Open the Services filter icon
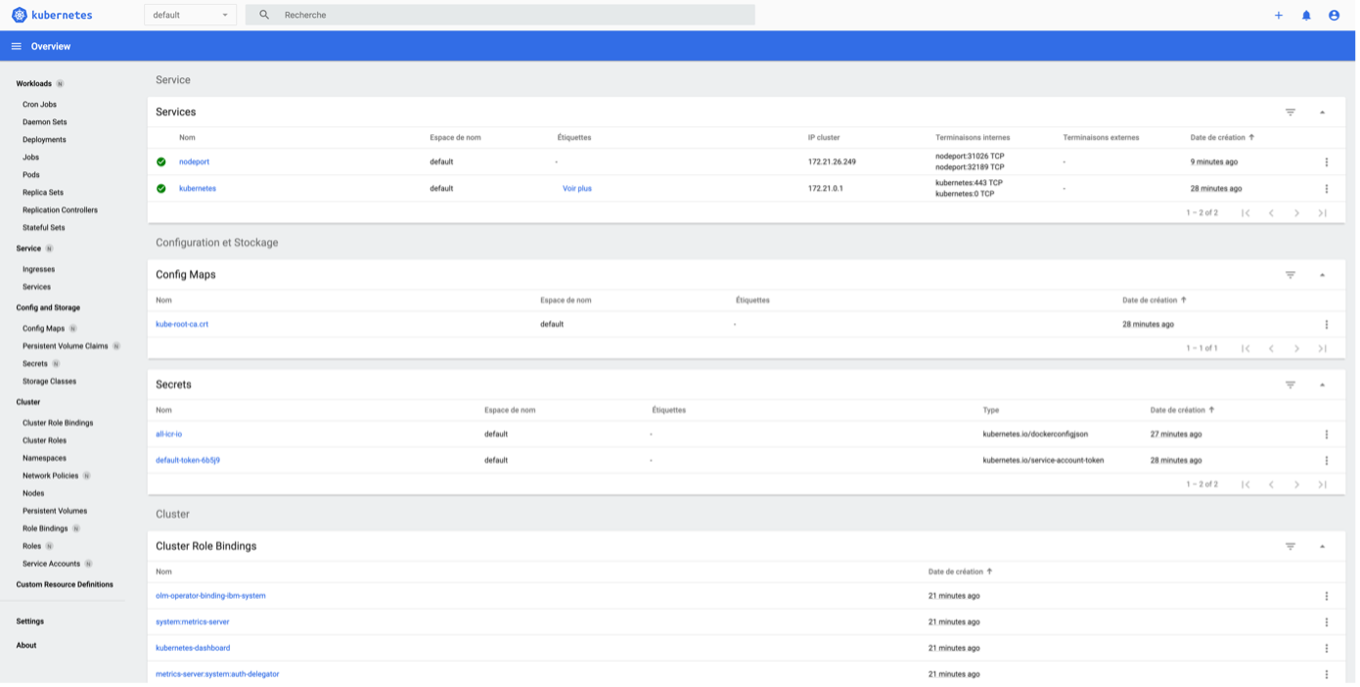Screen dimensions: 1360x687 click(1290, 113)
